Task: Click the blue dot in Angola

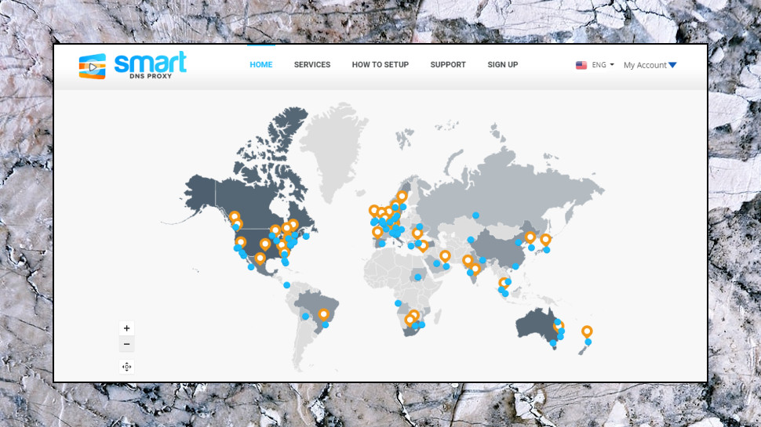Action: (398, 303)
